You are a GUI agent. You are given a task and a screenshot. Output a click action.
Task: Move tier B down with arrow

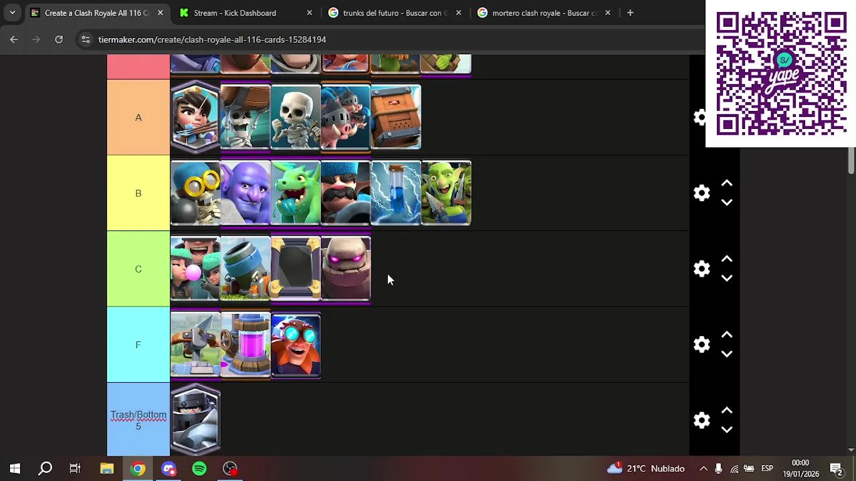[x=727, y=202]
